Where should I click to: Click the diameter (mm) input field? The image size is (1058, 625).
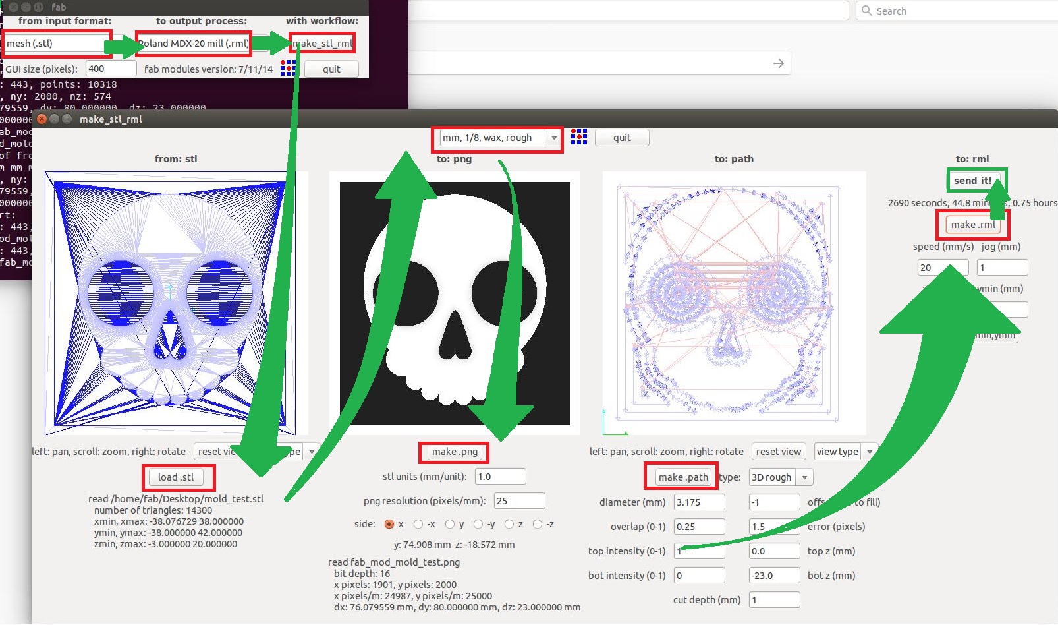pos(700,502)
